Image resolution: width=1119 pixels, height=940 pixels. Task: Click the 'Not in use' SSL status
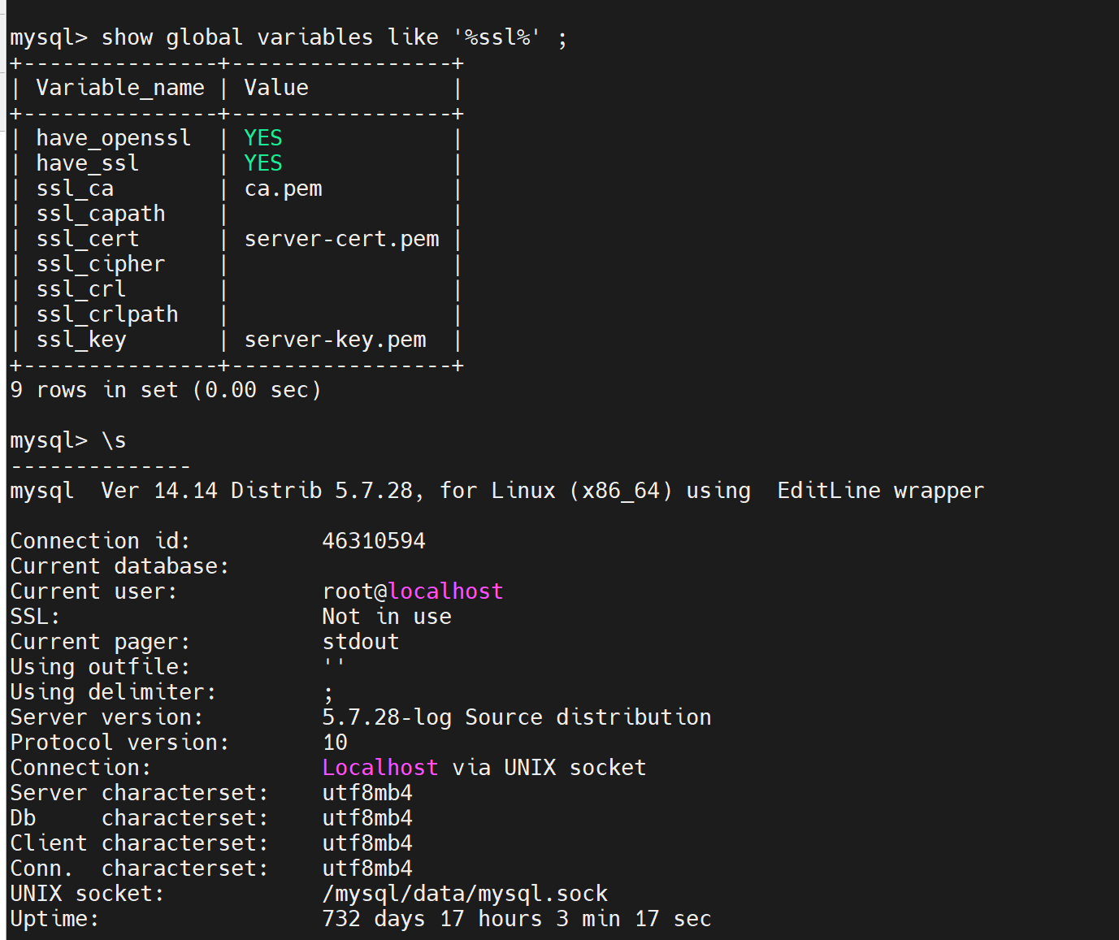[x=387, y=617]
